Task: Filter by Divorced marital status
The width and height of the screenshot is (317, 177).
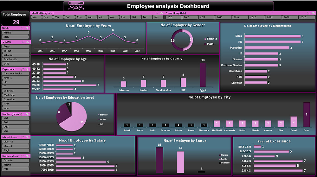Action: (15, 142)
